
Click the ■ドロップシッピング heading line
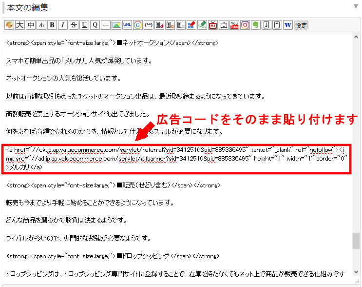(x=113, y=256)
